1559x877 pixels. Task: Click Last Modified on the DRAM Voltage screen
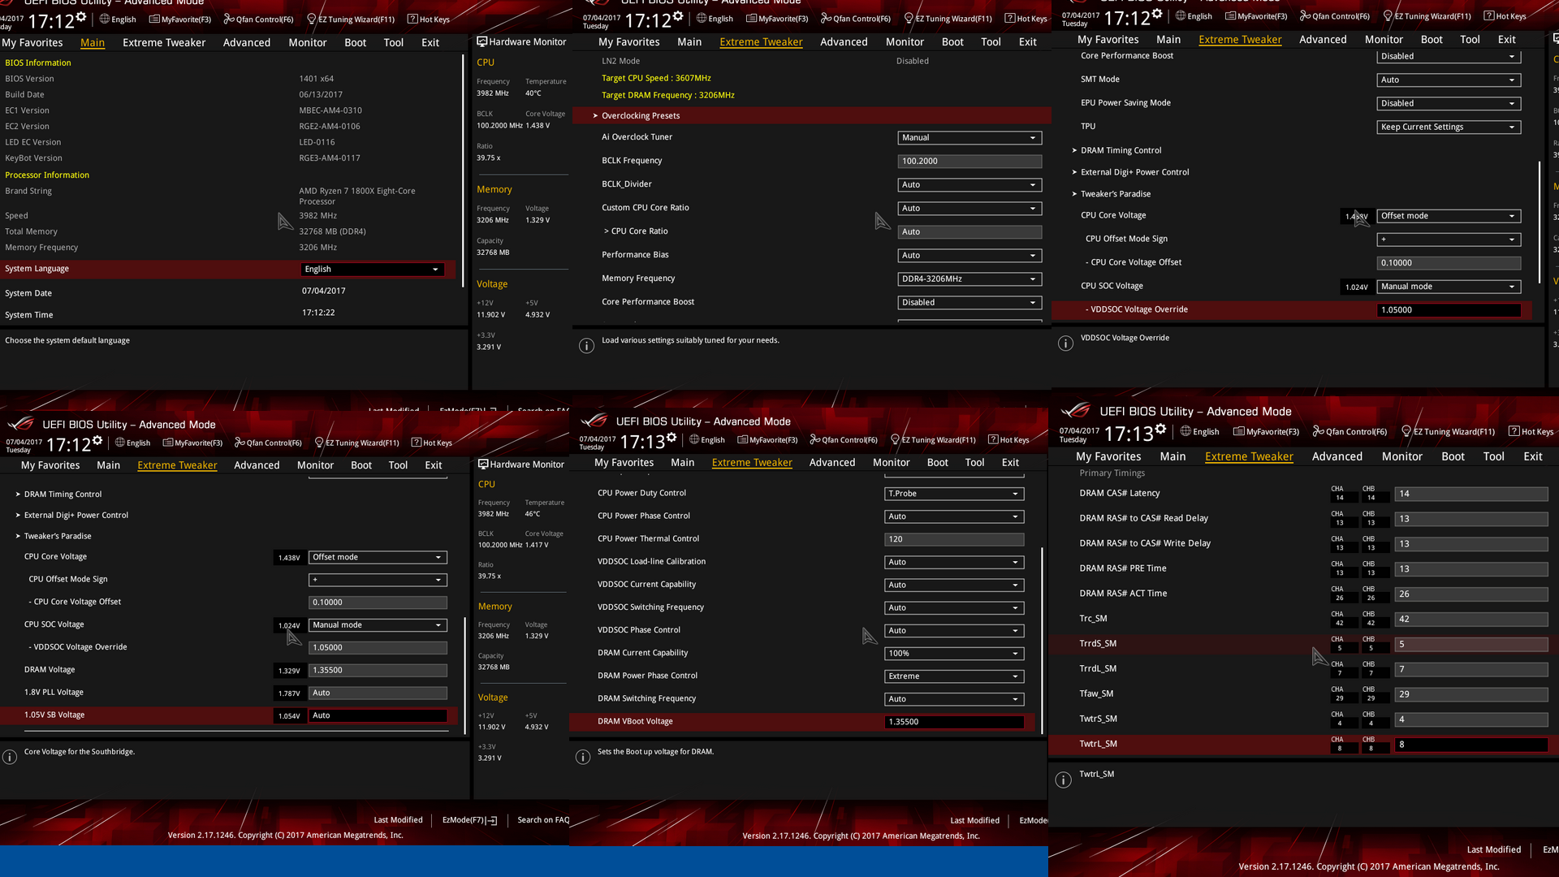(x=398, y=820)
